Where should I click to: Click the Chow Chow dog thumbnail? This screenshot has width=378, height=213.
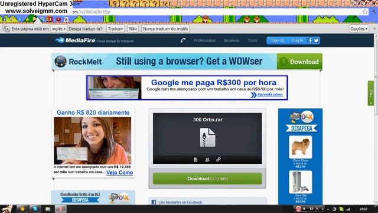click(x=301, y=147)
